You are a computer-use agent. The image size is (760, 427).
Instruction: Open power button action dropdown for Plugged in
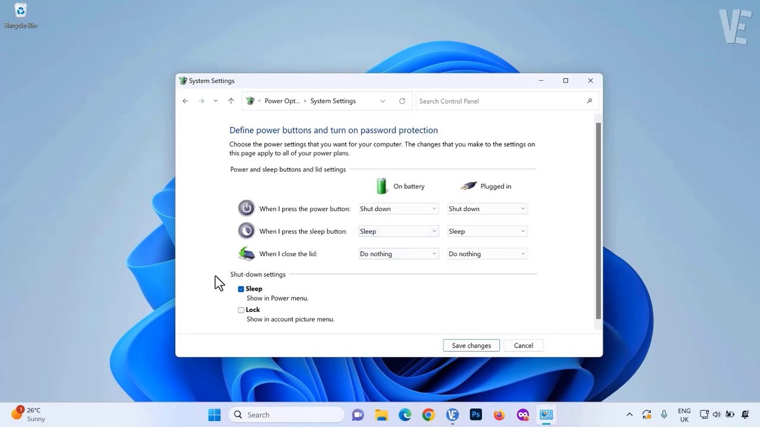tap(487, 209)
